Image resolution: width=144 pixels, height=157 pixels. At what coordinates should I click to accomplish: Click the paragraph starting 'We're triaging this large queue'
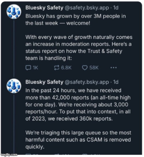(78, 140)
